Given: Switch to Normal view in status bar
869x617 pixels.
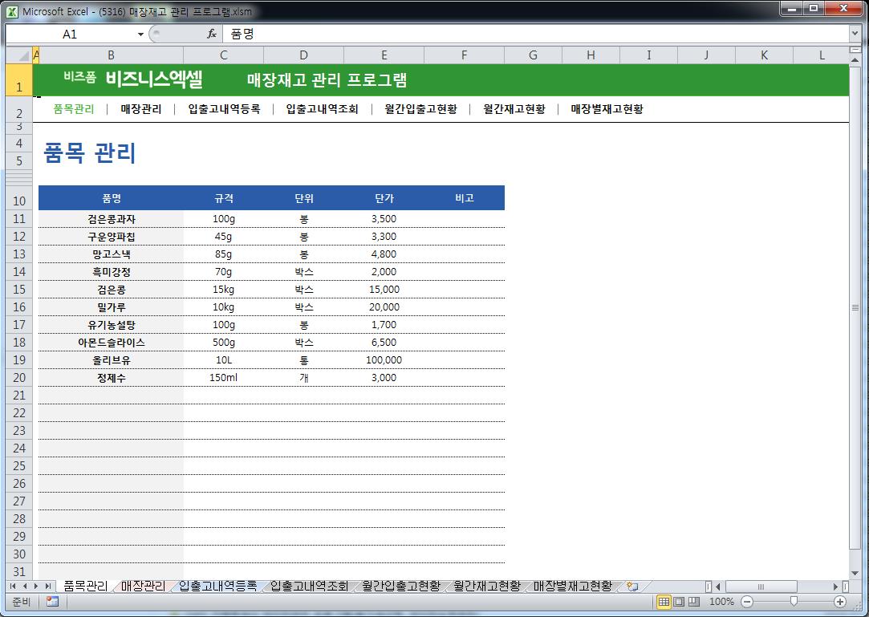Looking at the screenshot, I should 664,601.
